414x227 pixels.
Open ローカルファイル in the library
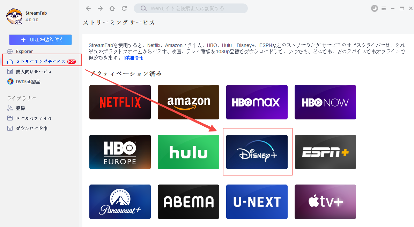tap(34, 118)
